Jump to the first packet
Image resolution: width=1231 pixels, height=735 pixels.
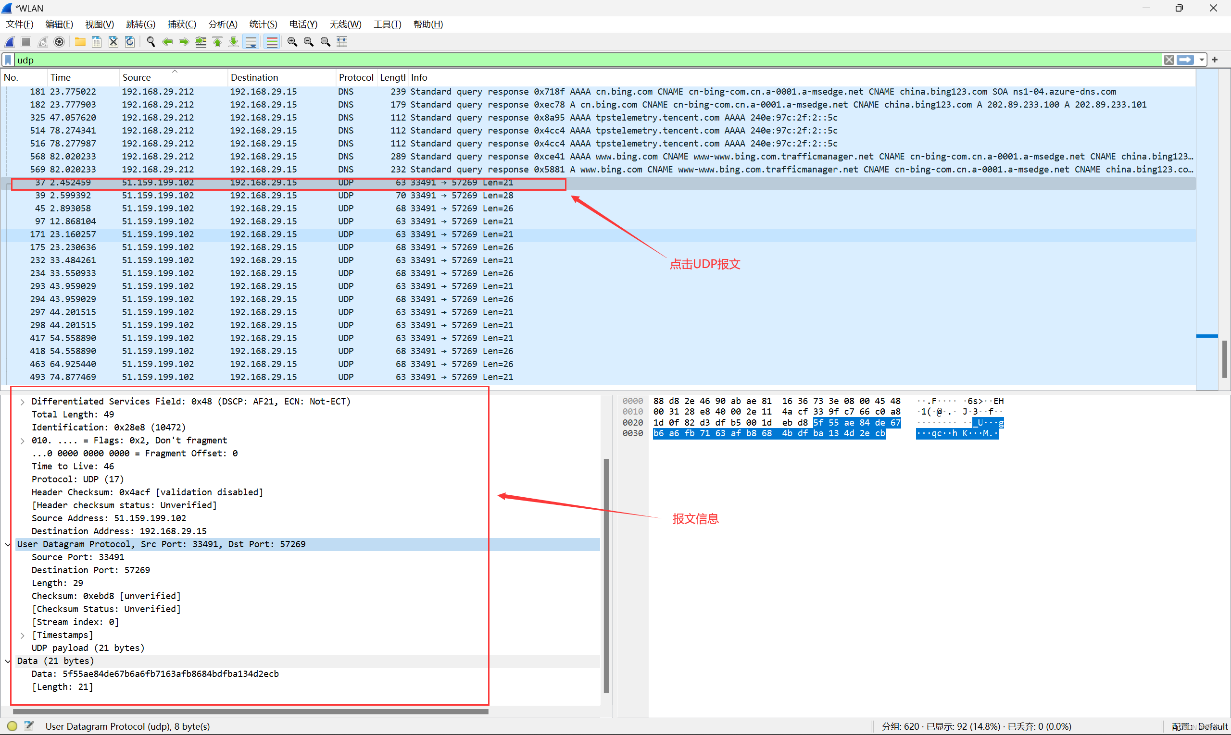pos(217,42)
